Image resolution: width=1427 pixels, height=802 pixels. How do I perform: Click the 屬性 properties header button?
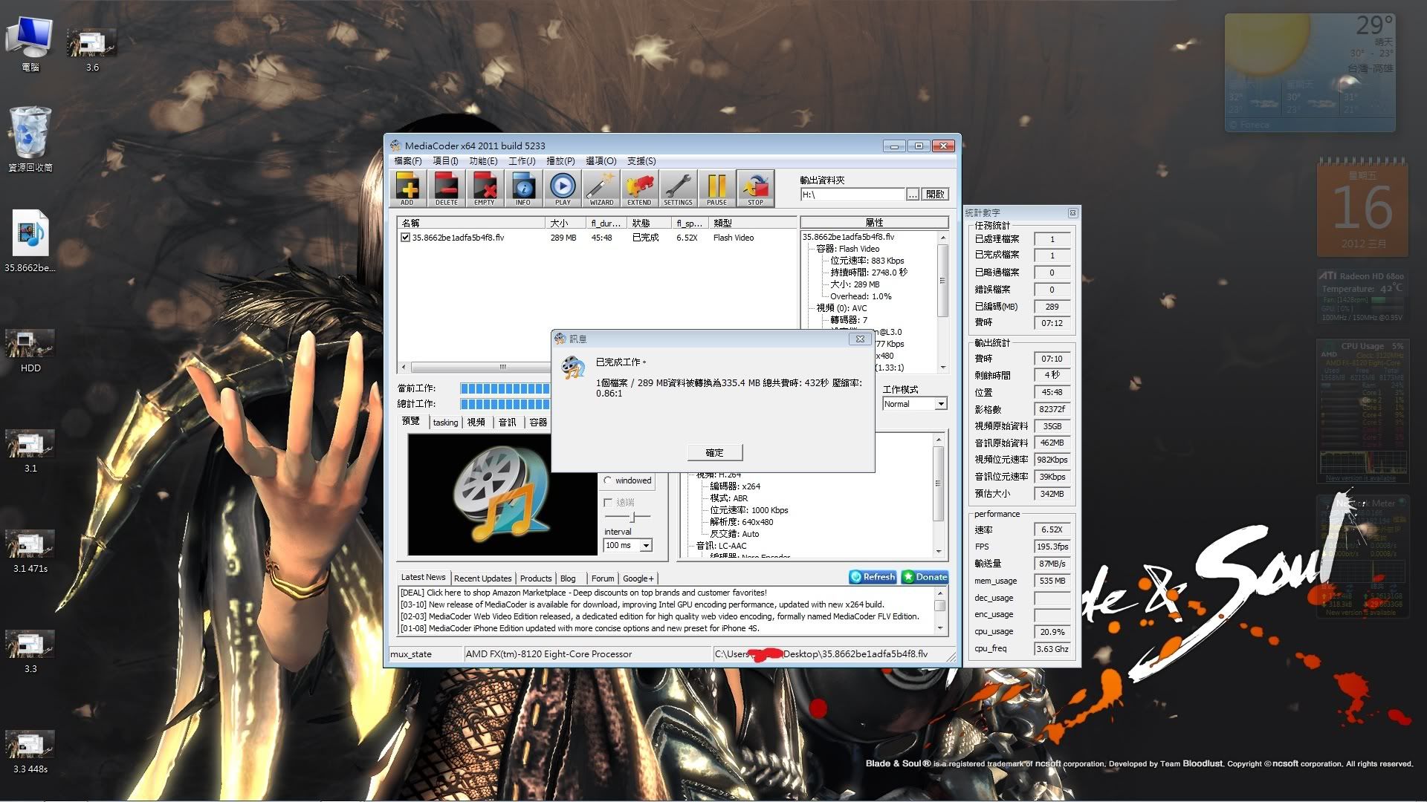click(874, 223)
